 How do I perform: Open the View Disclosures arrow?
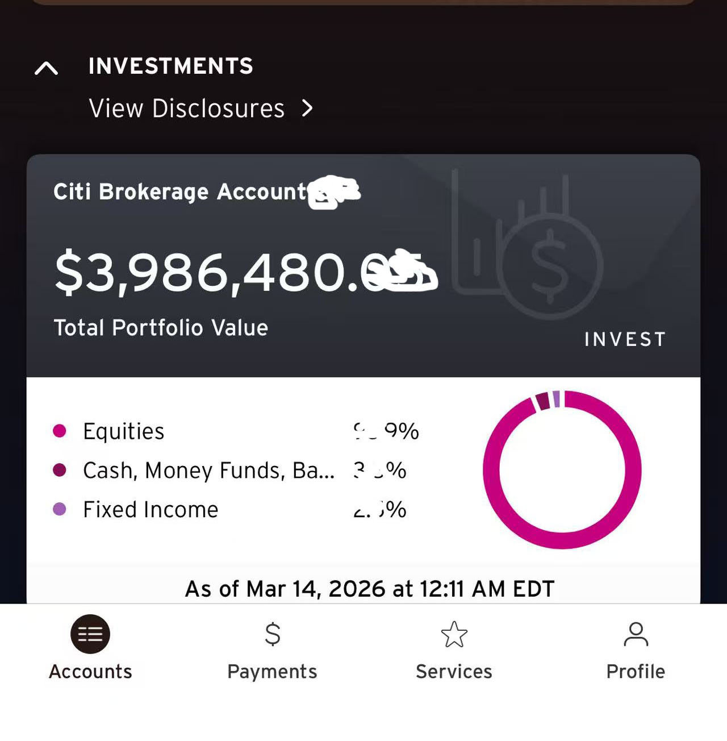[x=307, y=108]
